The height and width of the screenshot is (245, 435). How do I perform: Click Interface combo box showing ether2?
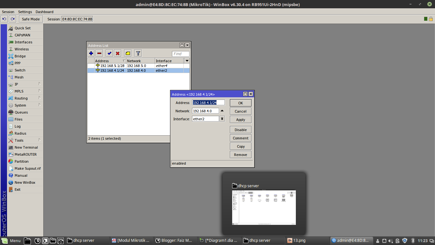(x=205, y=119)
